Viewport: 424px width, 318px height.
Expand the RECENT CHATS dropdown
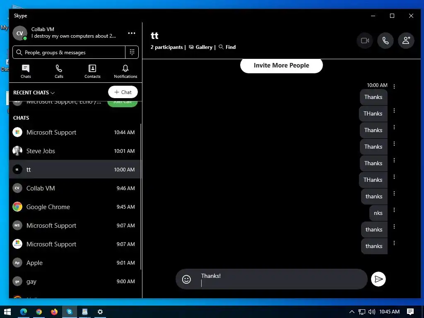coord(34,92)
